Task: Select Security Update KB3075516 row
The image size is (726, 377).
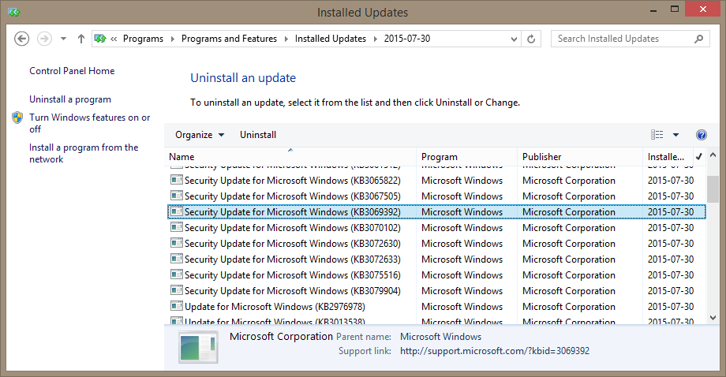Action: 436,274
